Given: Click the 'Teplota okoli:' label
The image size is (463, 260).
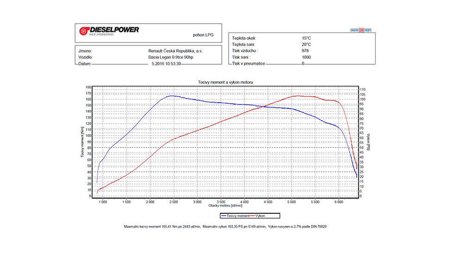Looking at the screenshot, I should pos(244,38).
